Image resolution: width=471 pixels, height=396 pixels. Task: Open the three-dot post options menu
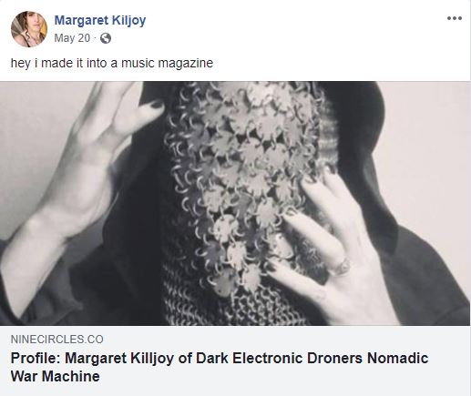click(455, 18)
